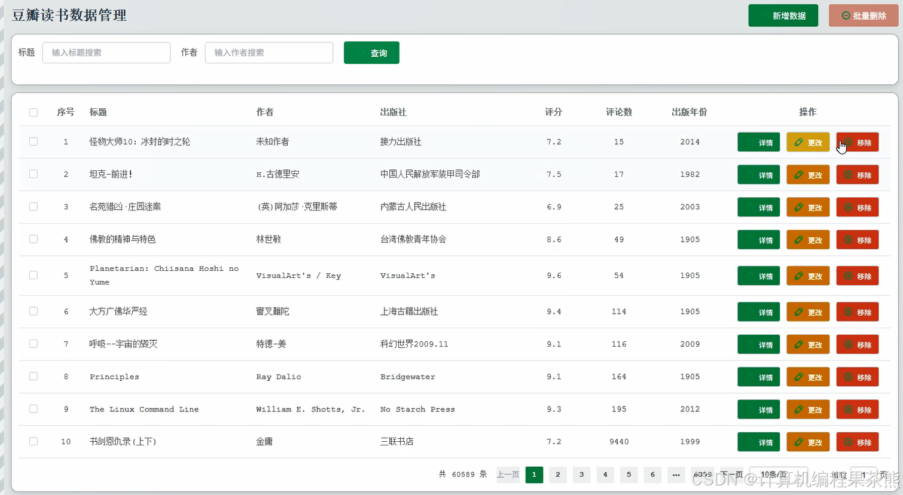Screen dimensions: 903x495
Task: Click 移除 in the Planetarian row
Action: [x=857, y=276]
